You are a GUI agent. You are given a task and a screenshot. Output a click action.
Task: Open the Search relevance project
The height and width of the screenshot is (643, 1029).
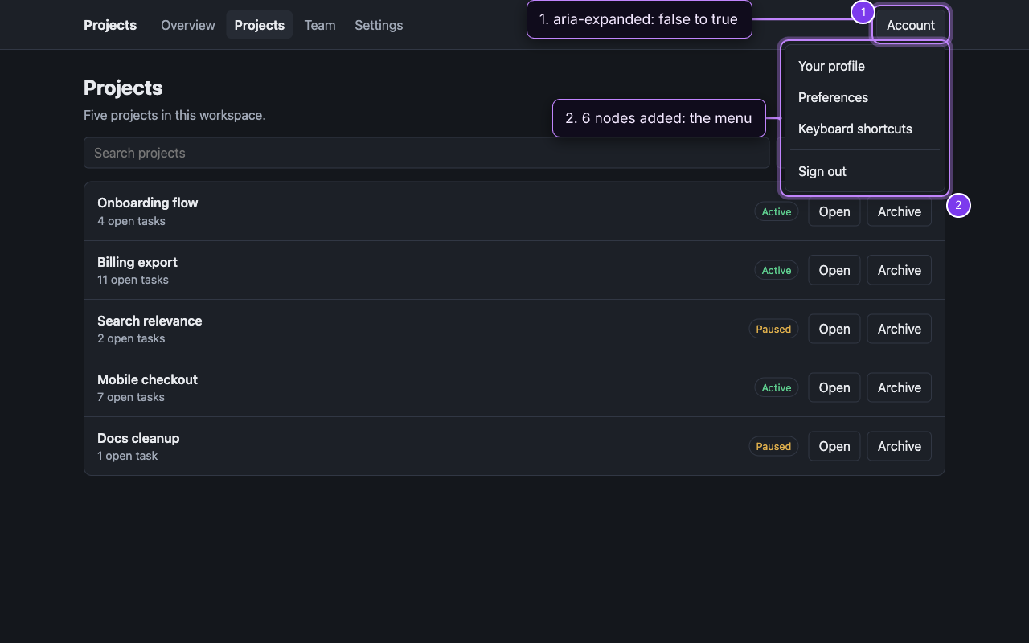tap(834, 329)
